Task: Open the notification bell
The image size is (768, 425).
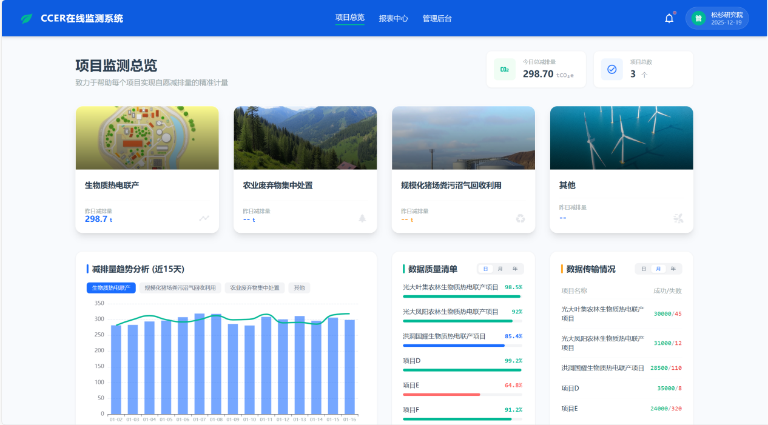Action: 669,18
